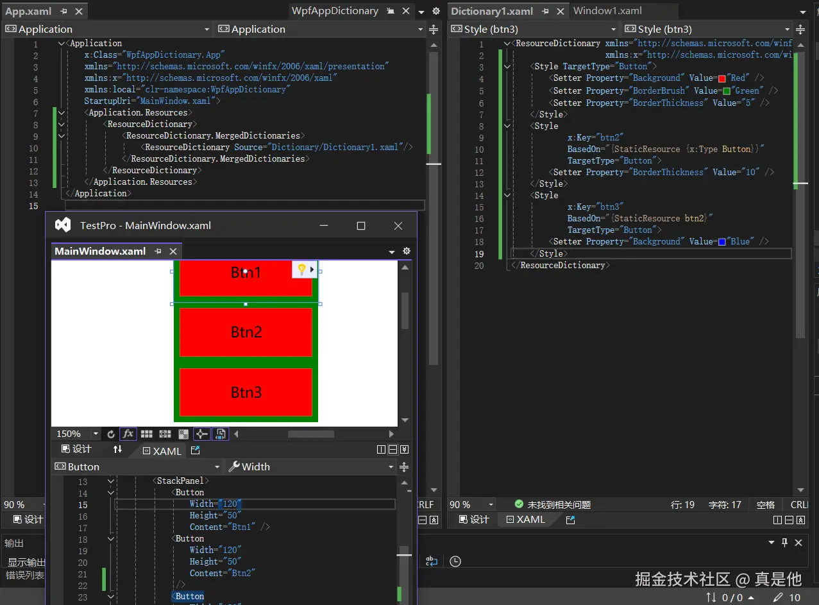Viewport: 819px width, 605px height.
Task: Switch to 设计 tab in MainWindow split bar
Action: coord(76,449)
